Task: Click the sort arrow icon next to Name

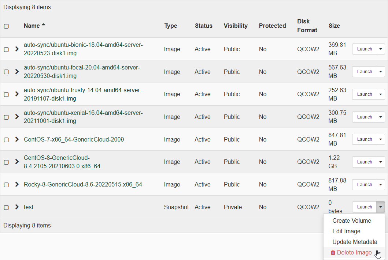Action: tap(44, 25)
